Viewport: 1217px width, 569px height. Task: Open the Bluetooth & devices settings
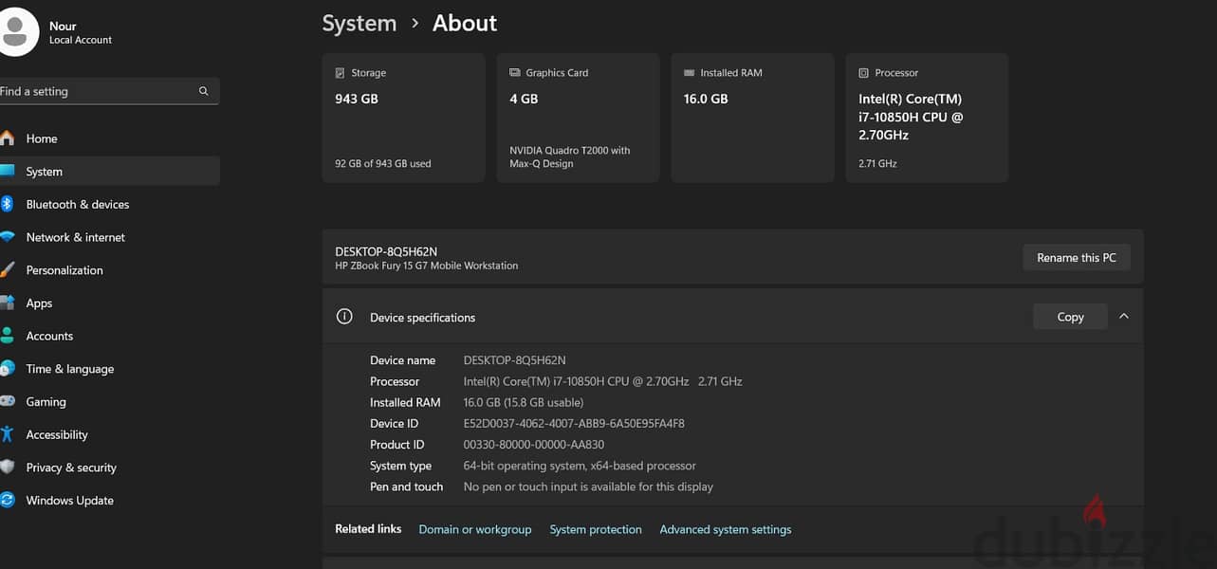109,204
